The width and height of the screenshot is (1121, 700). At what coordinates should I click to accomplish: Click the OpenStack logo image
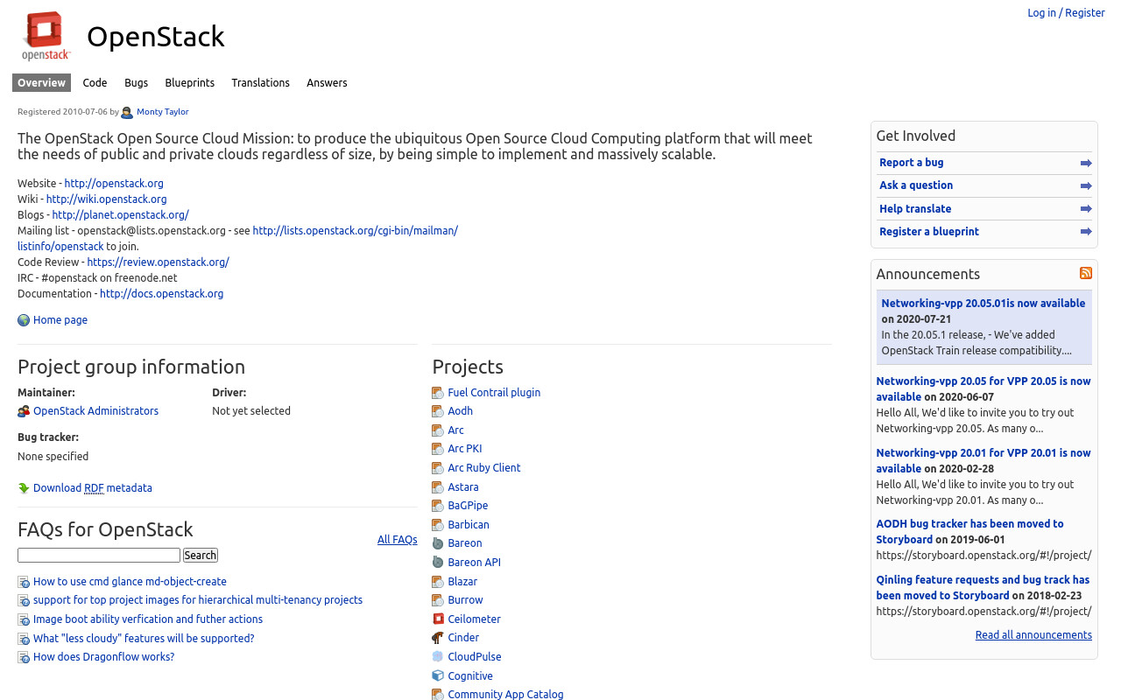click(46, 36)
